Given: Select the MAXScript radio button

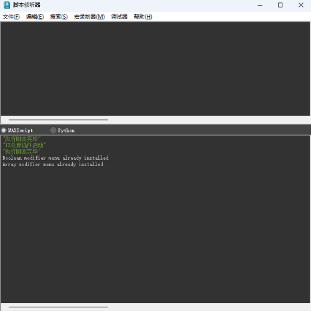Looking at the screenshot, I should click(4, 130).
